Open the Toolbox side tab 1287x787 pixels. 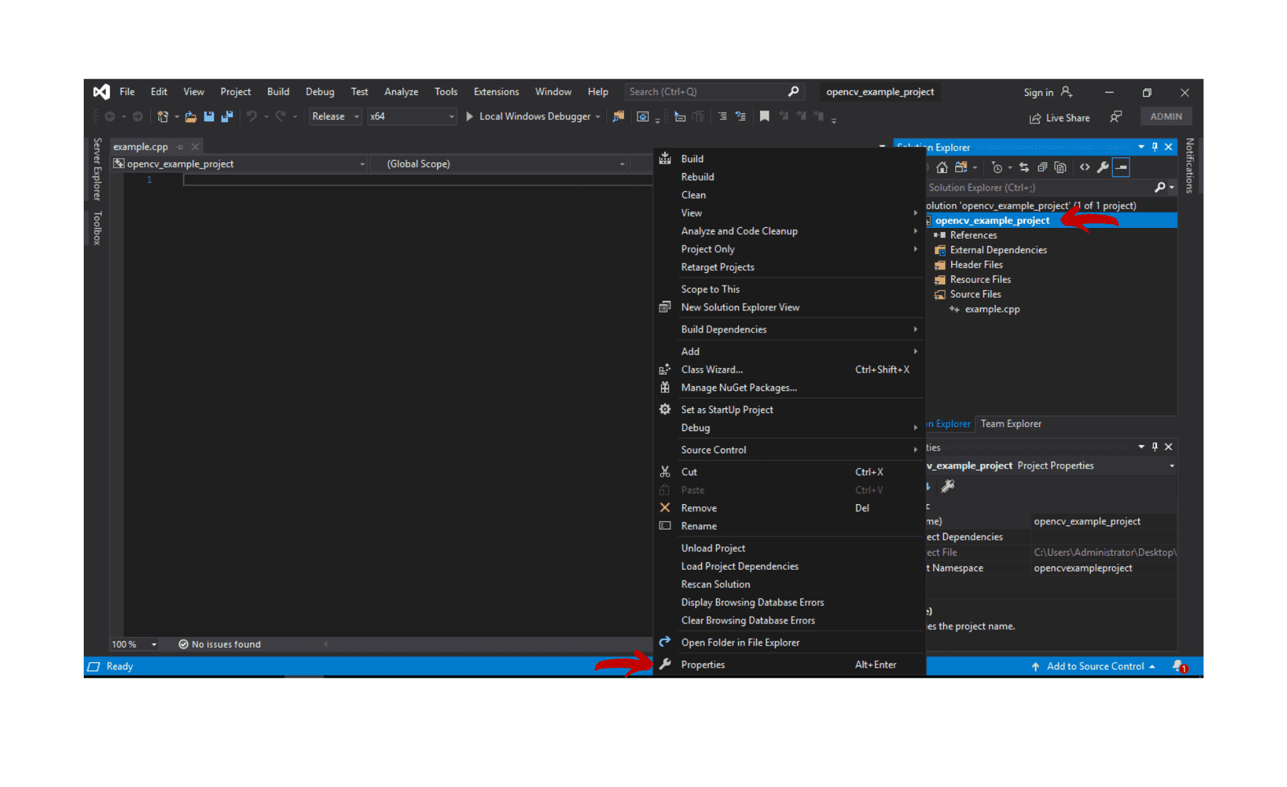click(x=97, y=228)
